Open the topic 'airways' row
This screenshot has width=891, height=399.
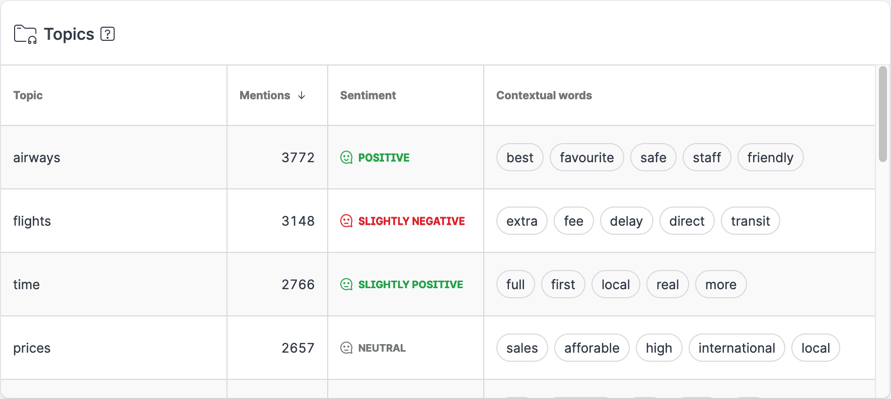[36, 157]
